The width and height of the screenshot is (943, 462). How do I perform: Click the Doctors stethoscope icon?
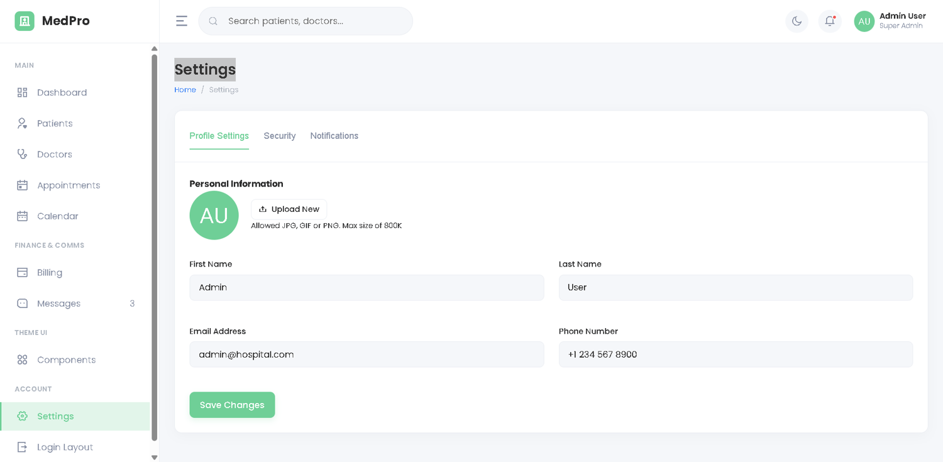tap(23, 154)
